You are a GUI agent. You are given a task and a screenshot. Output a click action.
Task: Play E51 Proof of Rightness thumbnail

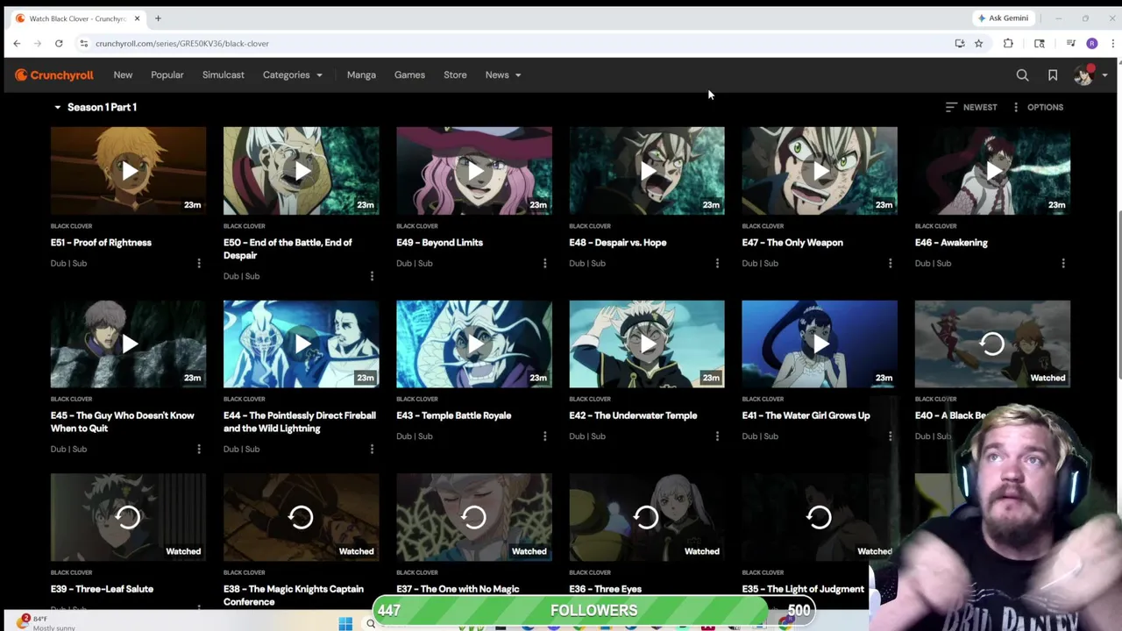(128, 171)
